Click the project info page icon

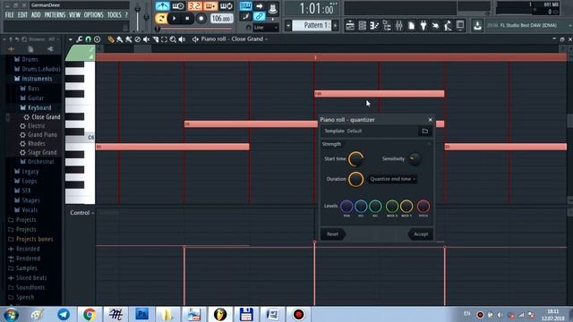click(x=411, y=26)
